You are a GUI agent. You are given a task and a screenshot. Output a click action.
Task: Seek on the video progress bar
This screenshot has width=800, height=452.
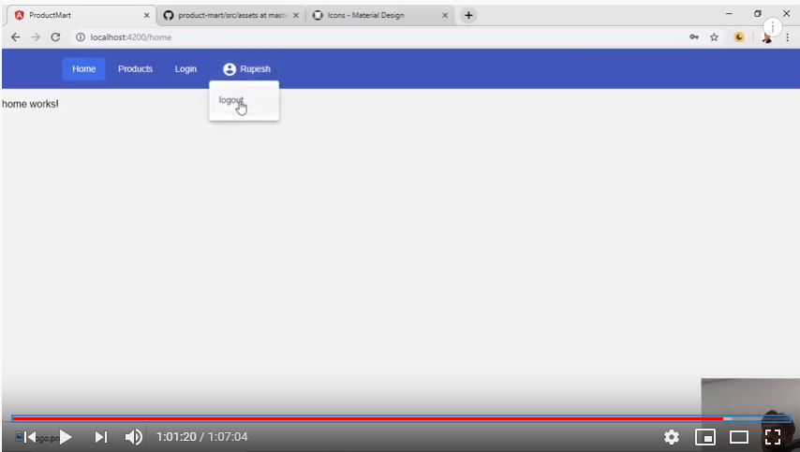click(x=375, y=418)
